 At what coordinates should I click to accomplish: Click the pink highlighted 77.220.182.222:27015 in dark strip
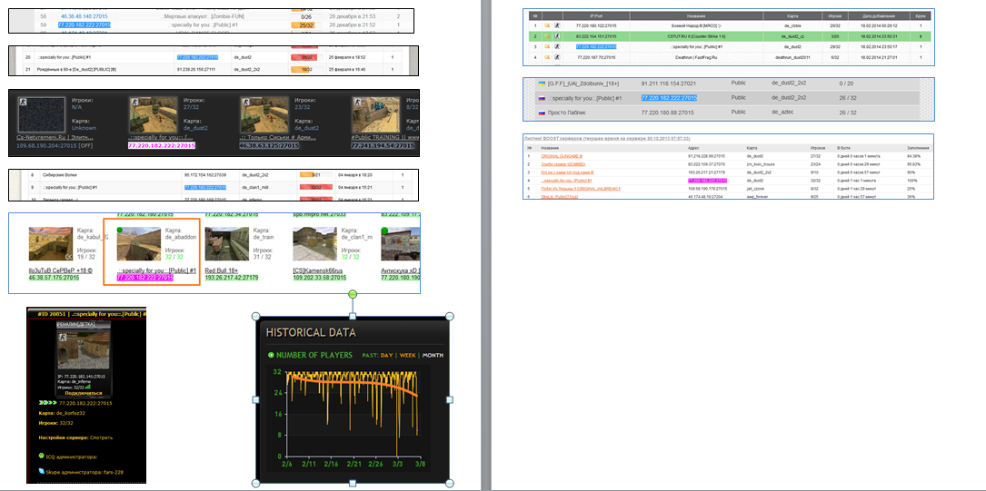point(162,146)
